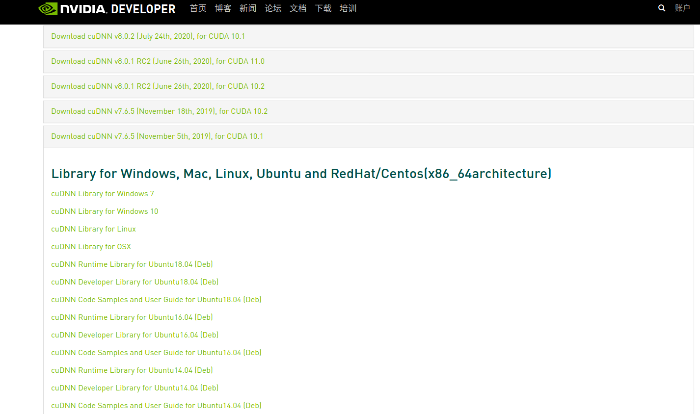Image resolution: width=700 pixels, height=414 pixels.
Task: Download cuDNN Developer Library for Ubuntu18.04
Action: pos(135,282)
